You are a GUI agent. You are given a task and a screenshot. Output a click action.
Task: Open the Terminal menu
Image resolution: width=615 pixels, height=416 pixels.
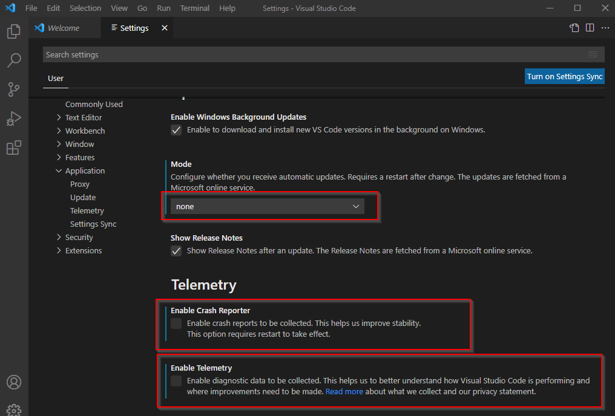click(194, 8)
